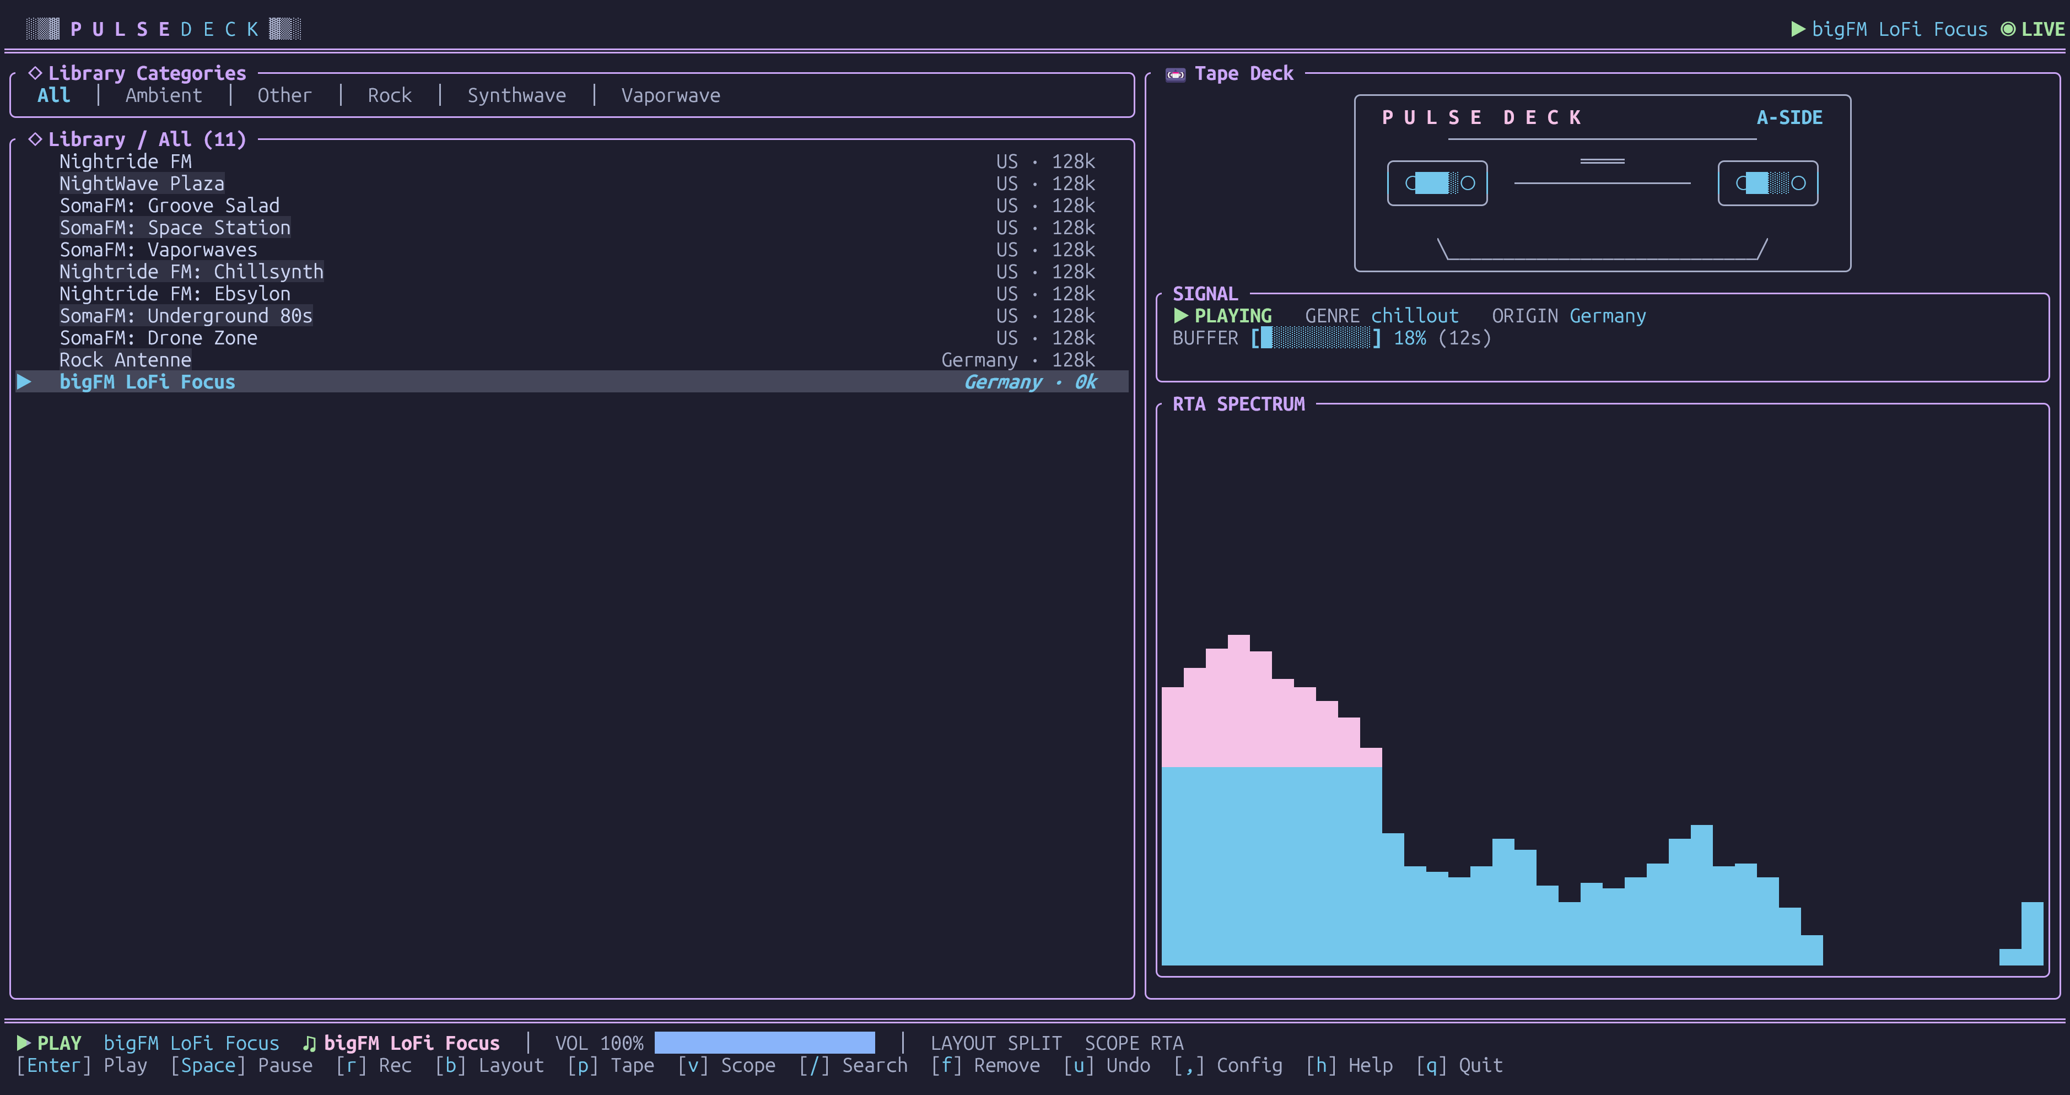Select the Nightride FM station row
Screen dimensions: 2070x1095
572,161
